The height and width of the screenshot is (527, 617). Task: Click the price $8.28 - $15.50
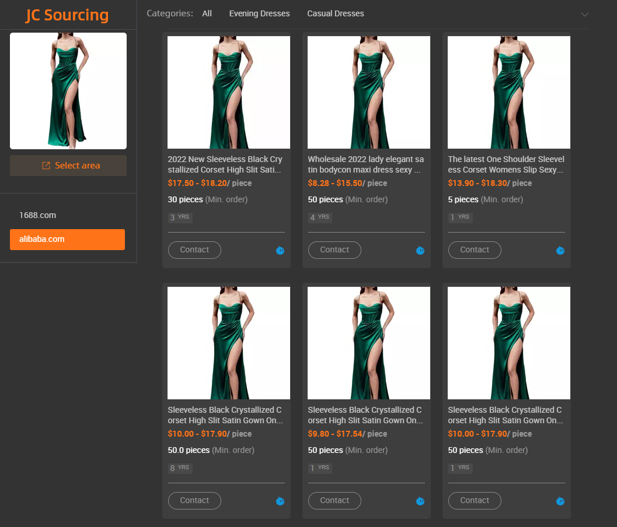click(335, 183)
